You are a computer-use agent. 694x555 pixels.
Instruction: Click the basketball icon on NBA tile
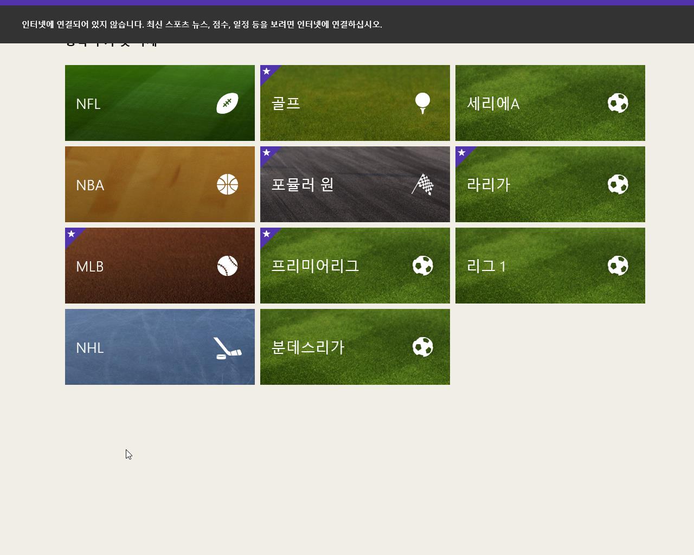pyautogui.click(x=227, y=184)
